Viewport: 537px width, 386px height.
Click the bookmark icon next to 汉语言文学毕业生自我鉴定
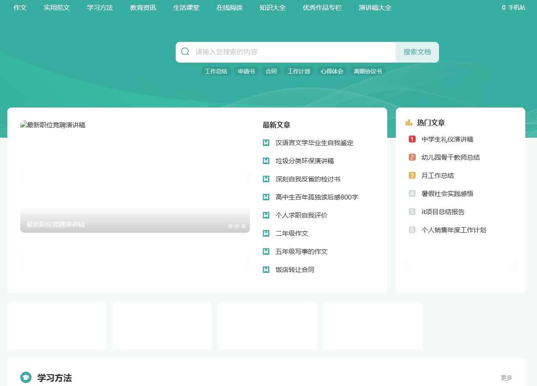click(x=266, y=142)
